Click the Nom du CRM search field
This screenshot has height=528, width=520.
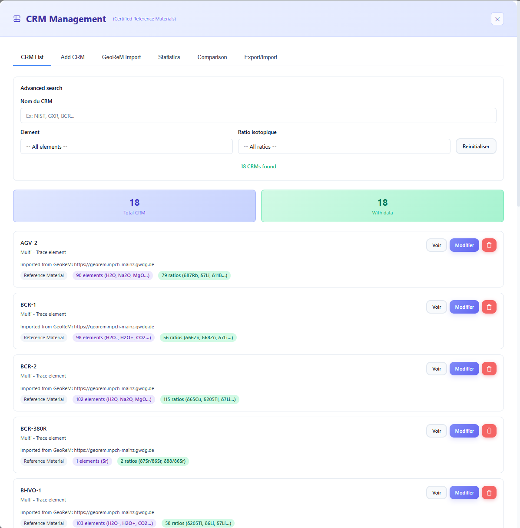(258, 115)
